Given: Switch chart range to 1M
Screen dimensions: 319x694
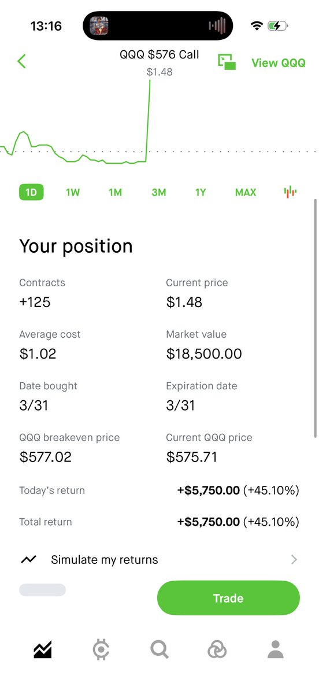Looking at the screenshot, I should pos(116,193).
